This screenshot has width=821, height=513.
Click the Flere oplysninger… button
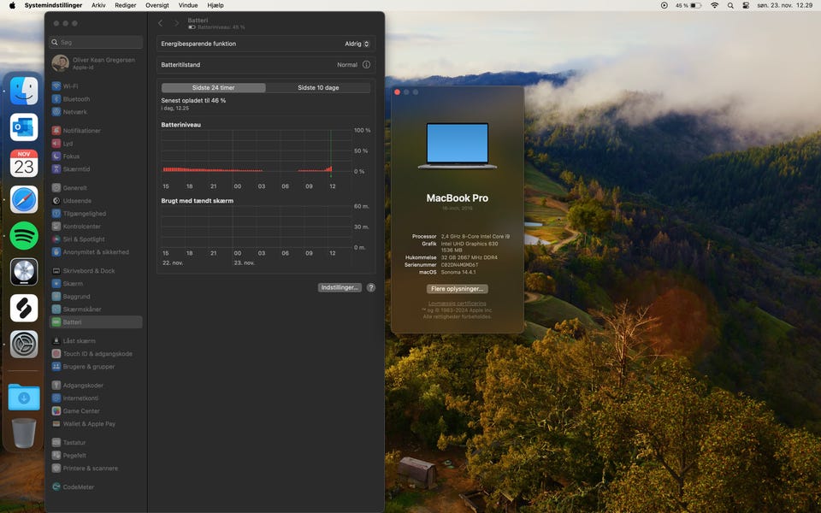coord(458,289)
